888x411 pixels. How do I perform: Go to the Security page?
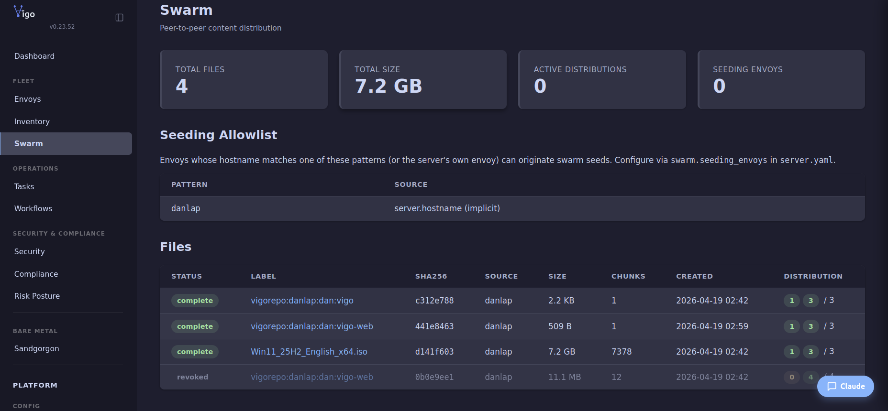pyautogui.click(x=30, y=252)
